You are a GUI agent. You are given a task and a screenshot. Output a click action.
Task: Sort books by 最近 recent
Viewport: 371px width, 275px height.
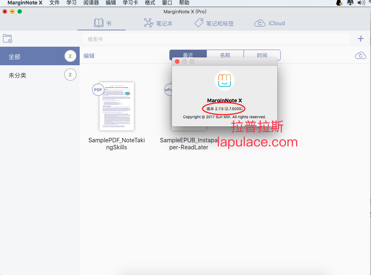pyautogui.click(x=188, y=53)
